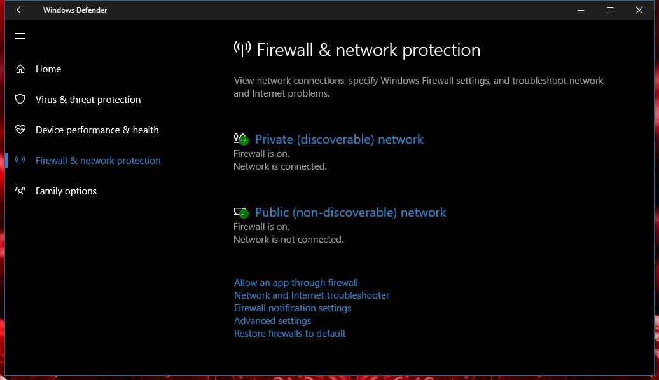Viewport: 659px width, 380px height.
Task: Go to Device performance & health
Action: [97, 130]
